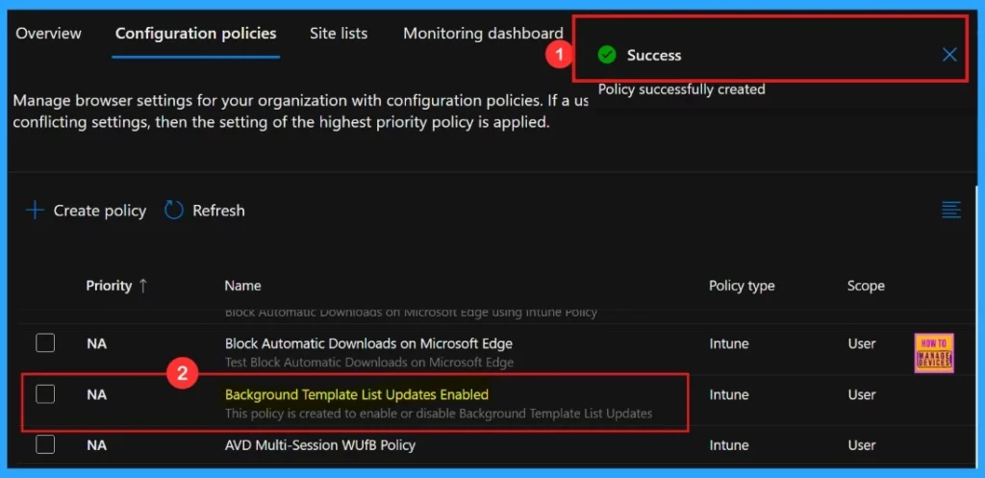The image size is (985, 478).
Task: Click the policy list vertical scrollbar
Action: pyautogui.click(x=975, y=327)
